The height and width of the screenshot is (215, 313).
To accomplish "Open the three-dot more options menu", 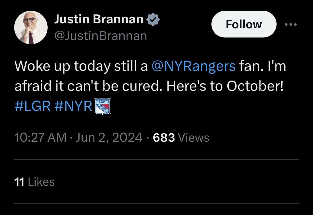I will click(291, 24).
